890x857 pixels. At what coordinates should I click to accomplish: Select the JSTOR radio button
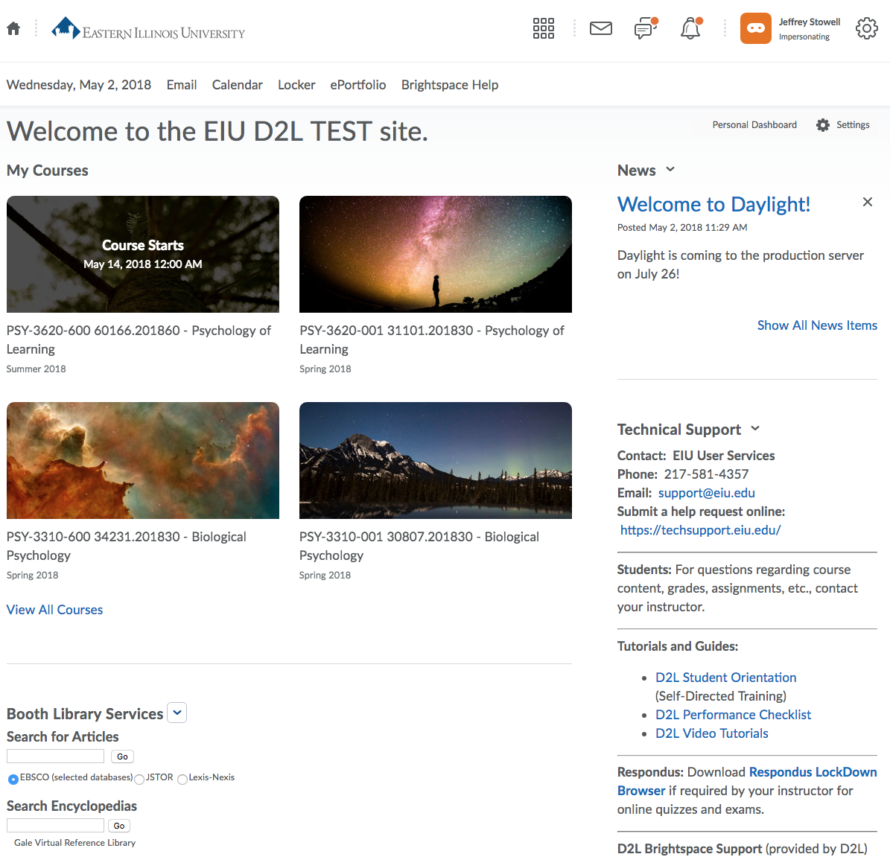tap(139, 780)
